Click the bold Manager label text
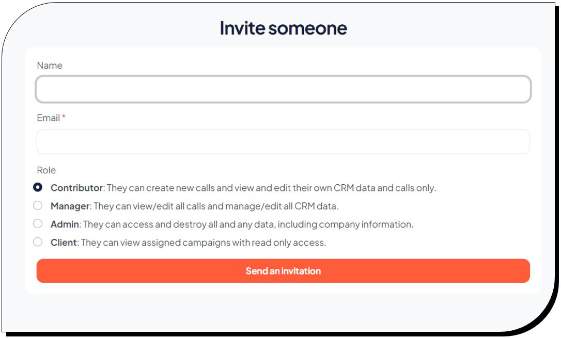561x338 pixels. point(70,206)
